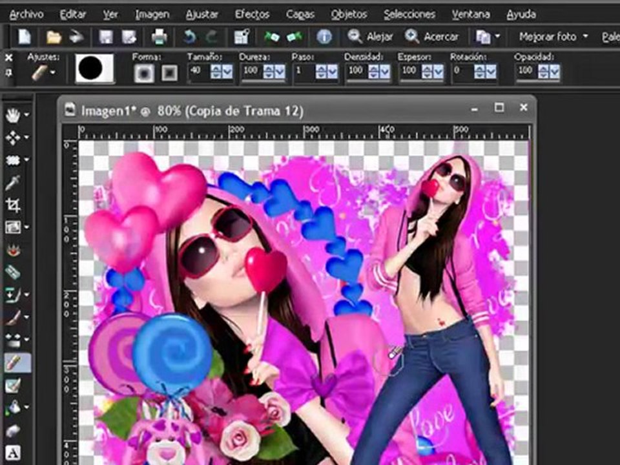This screenshot has height=465, width=620.
Task: Select the round brush shape
Action: pos(143,73)
